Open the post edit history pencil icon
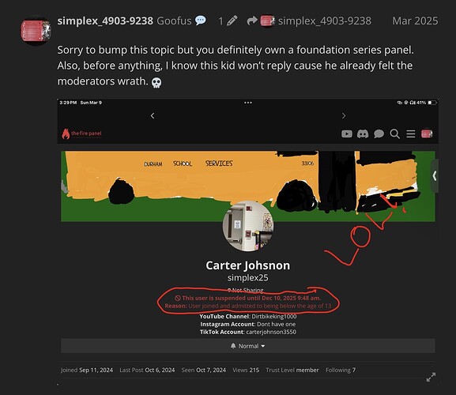 click(x=232, y=21)
